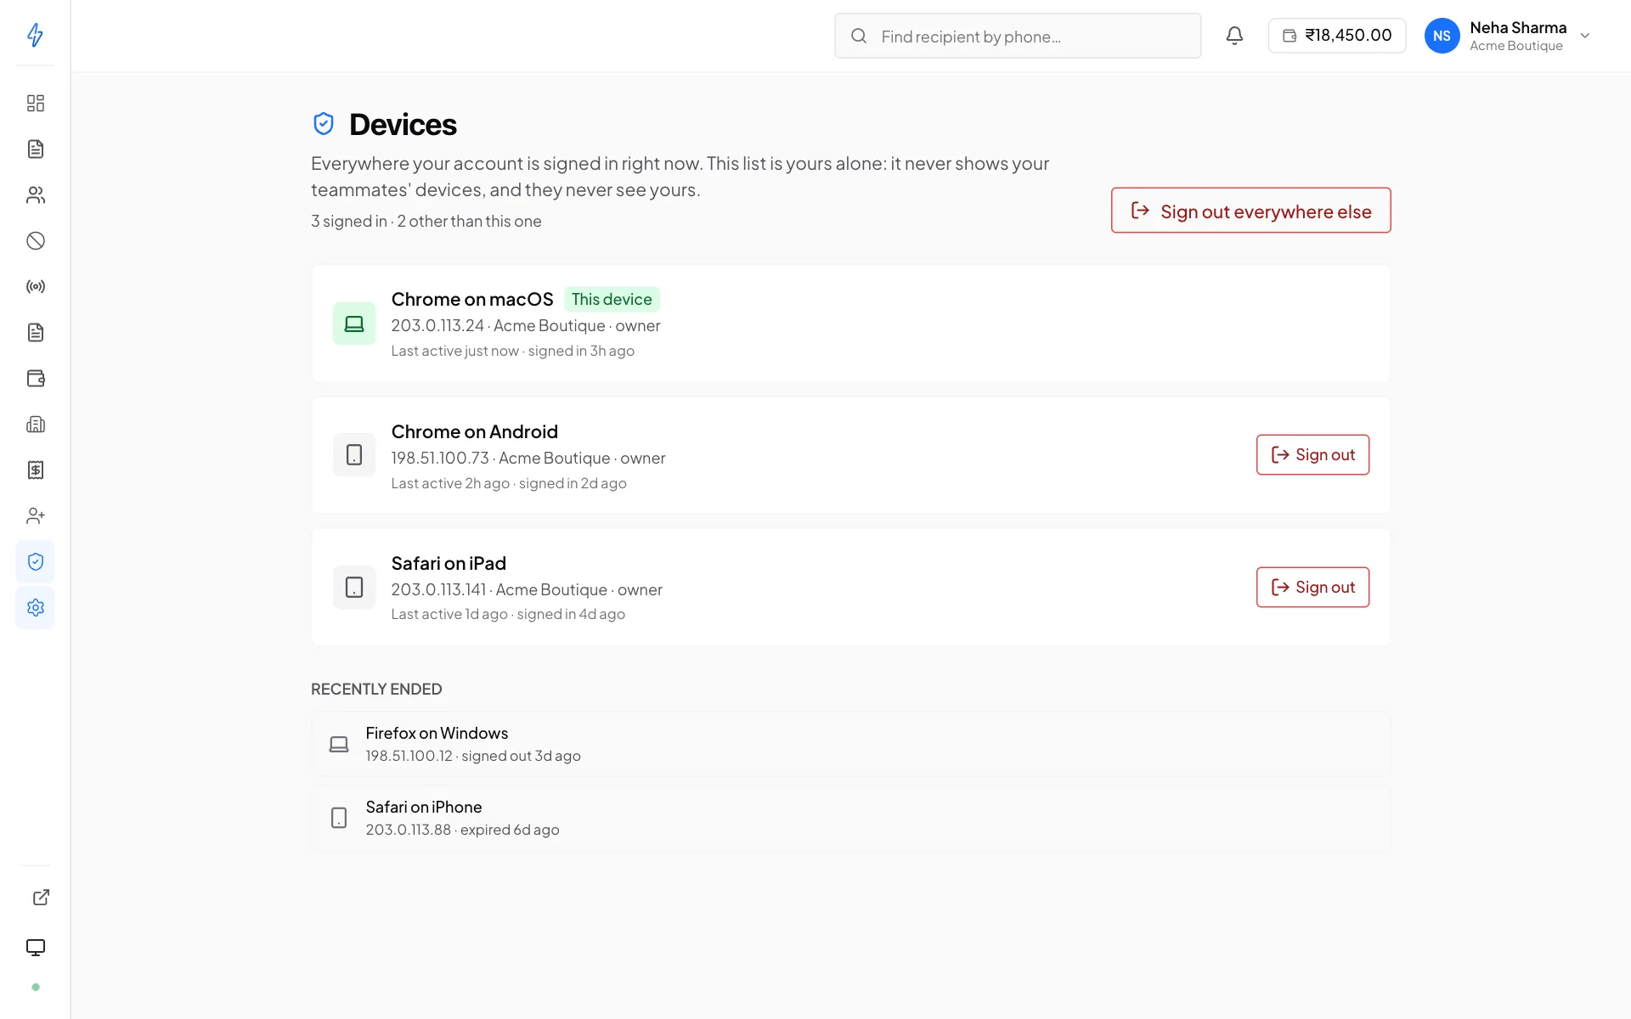Click "Last active 2h ago · signed in 2d ago"
Screen dimensions: 1631x1019
tap(509, 484)
